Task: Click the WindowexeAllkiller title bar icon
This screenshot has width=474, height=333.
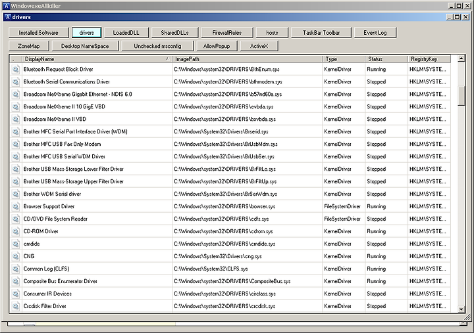Action: (6, 6)
